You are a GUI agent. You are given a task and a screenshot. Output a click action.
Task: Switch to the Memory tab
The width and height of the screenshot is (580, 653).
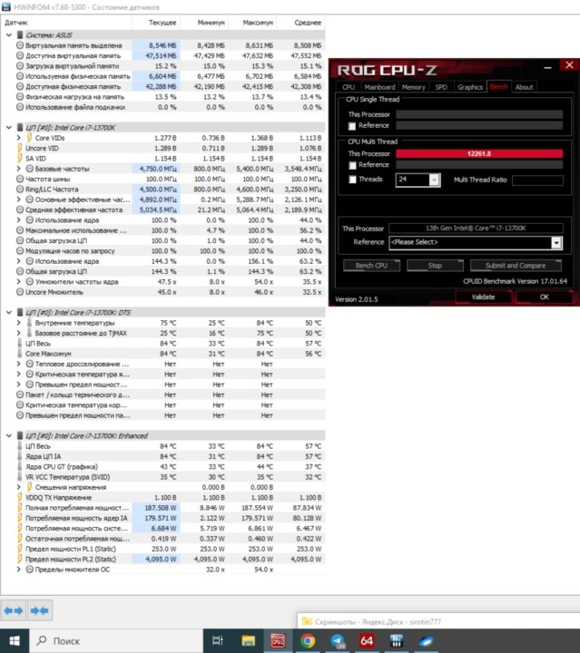(x=413, y=87)
